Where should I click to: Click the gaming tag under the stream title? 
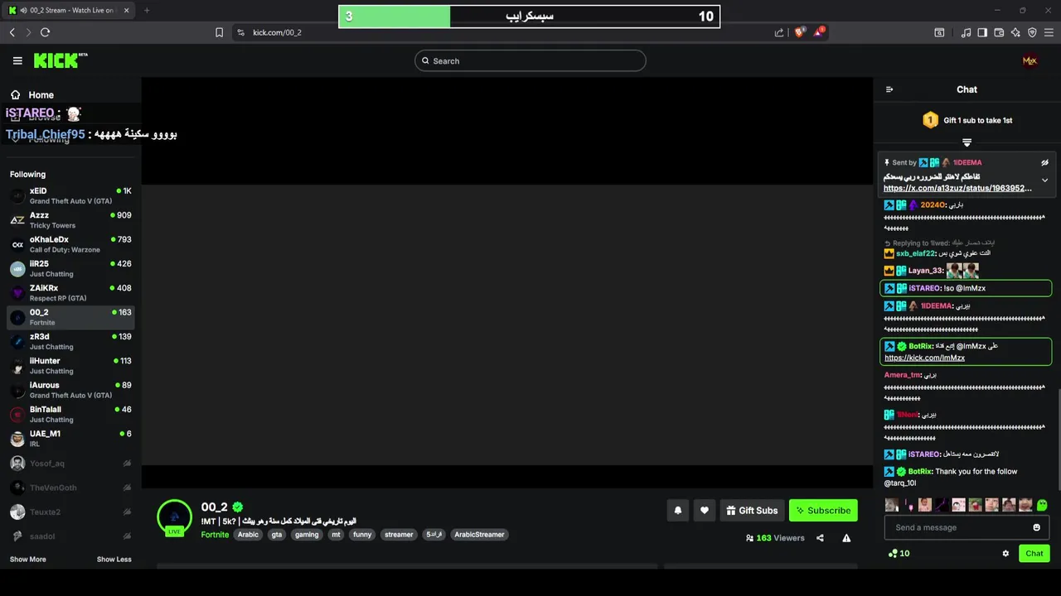(307, 535)
